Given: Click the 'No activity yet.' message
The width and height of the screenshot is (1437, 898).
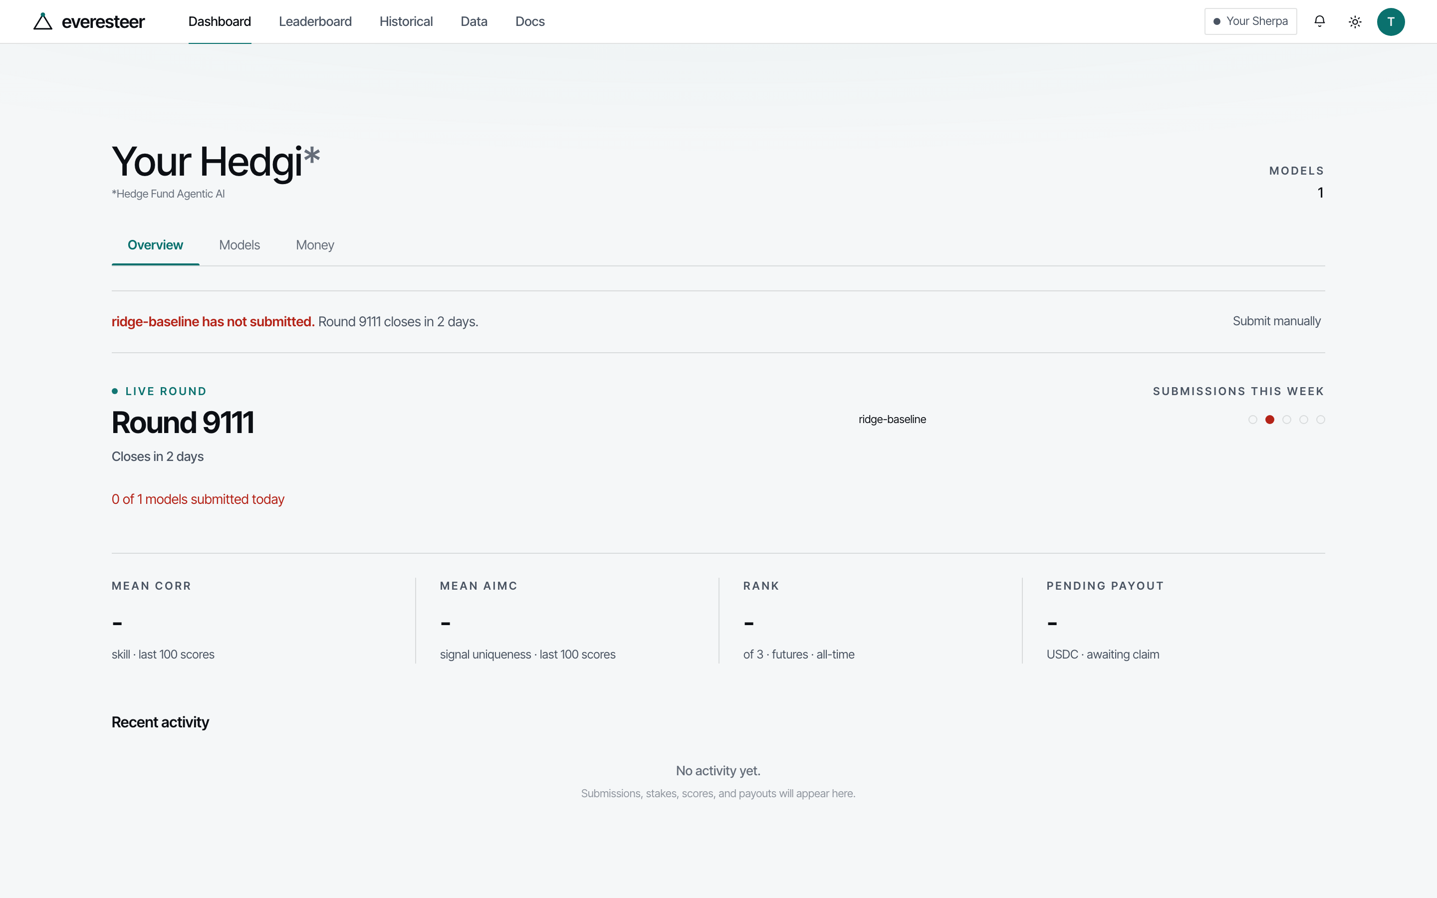Looking at the screenshot, I should [718, 771].
